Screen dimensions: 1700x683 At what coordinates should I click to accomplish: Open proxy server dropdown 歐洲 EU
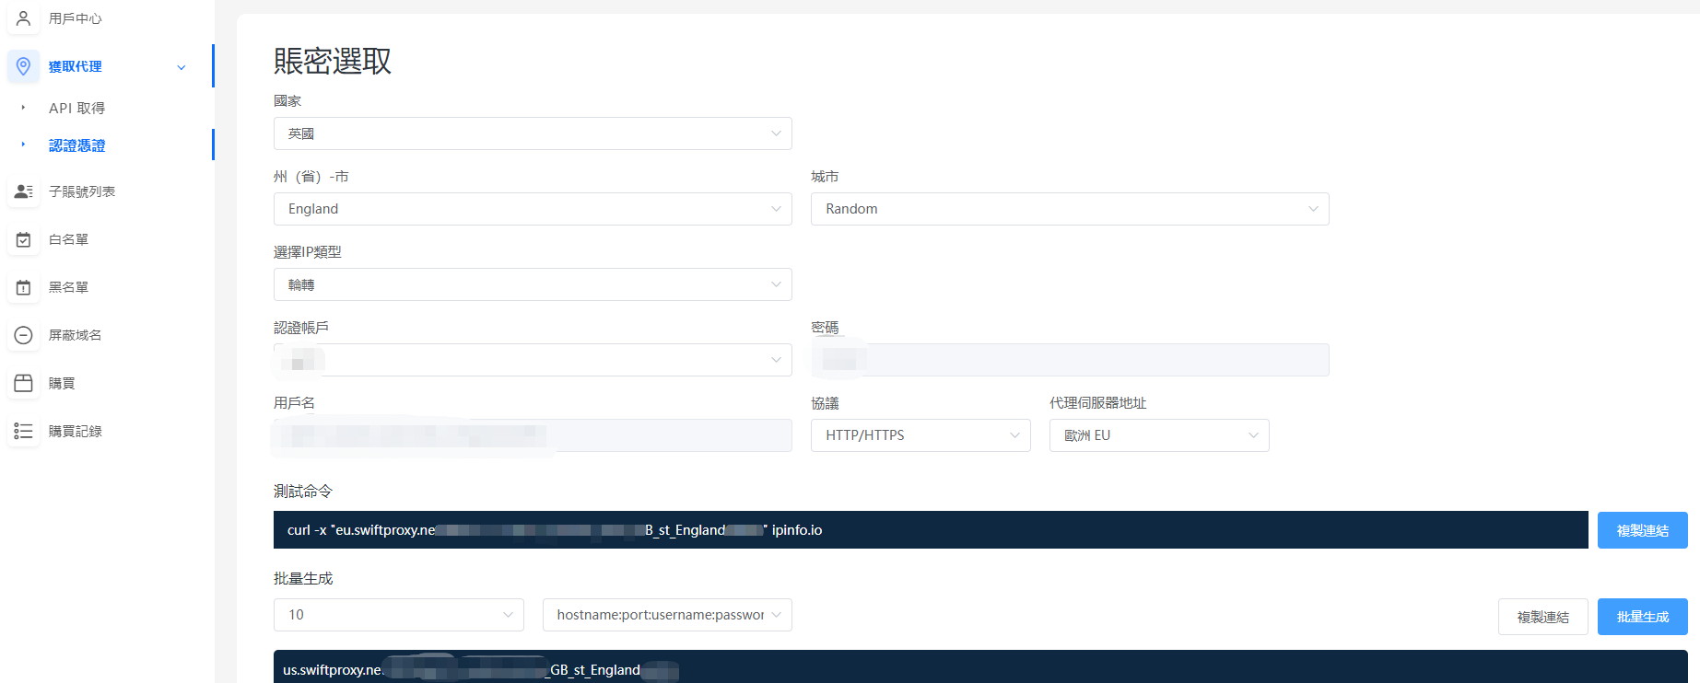tap(1158, 435)
